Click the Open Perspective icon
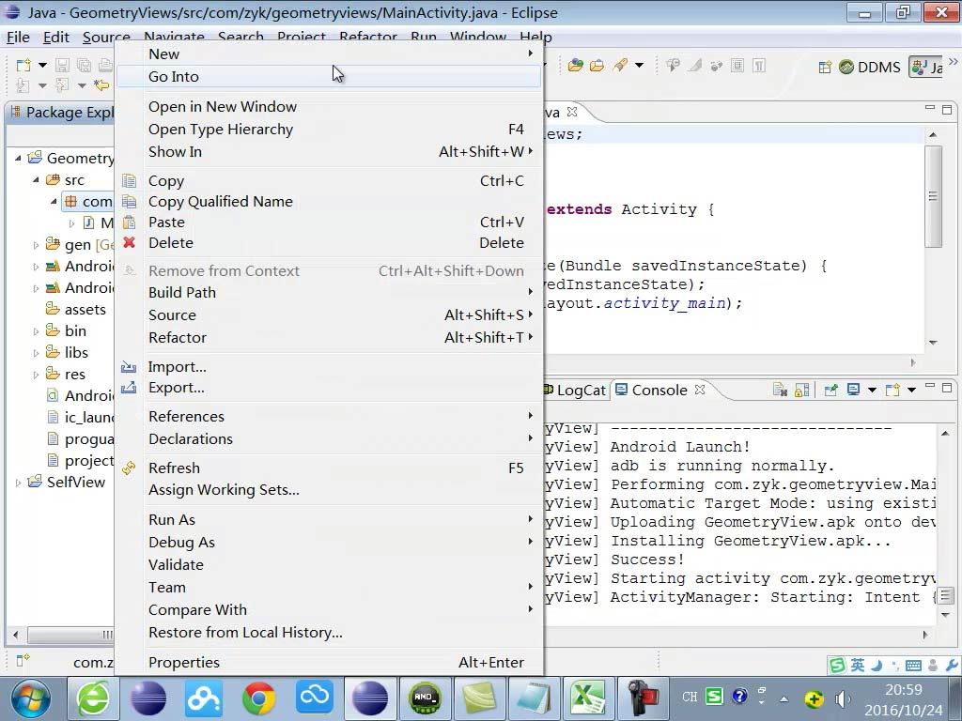This screenshot has width=962, height=721. tap(824, 67)
